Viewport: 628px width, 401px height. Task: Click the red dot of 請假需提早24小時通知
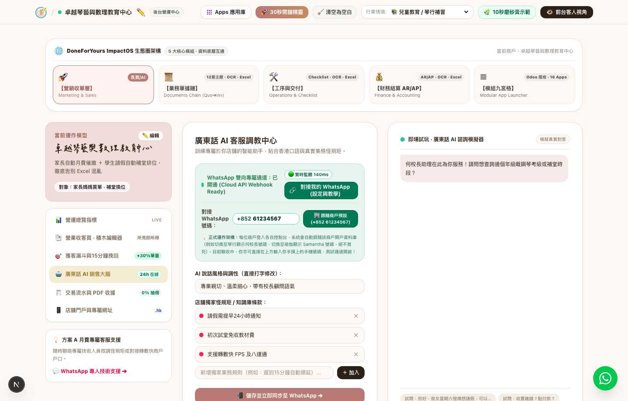click(201, 316)
